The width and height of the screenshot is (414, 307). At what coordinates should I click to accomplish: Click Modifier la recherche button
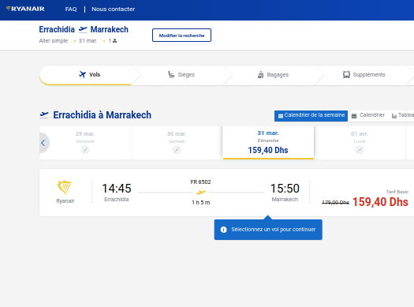pos(181,36)
